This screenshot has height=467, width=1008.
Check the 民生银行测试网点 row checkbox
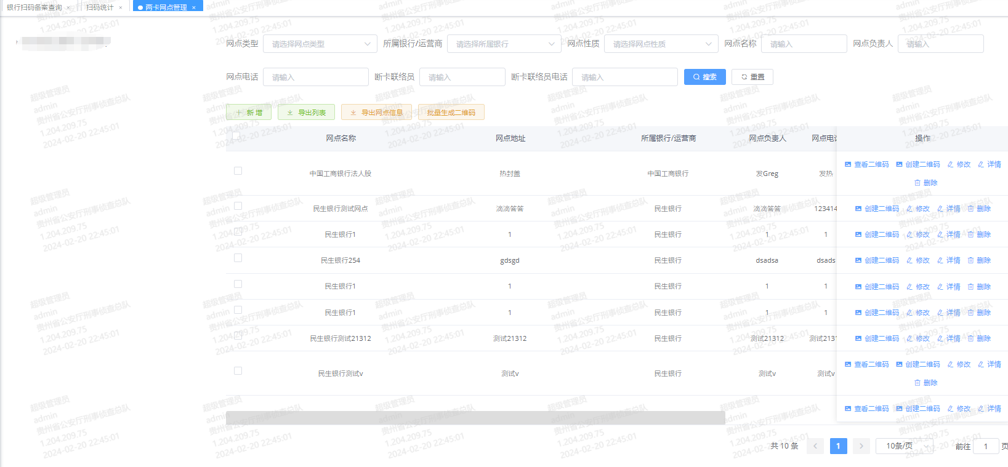pos(238,206)
